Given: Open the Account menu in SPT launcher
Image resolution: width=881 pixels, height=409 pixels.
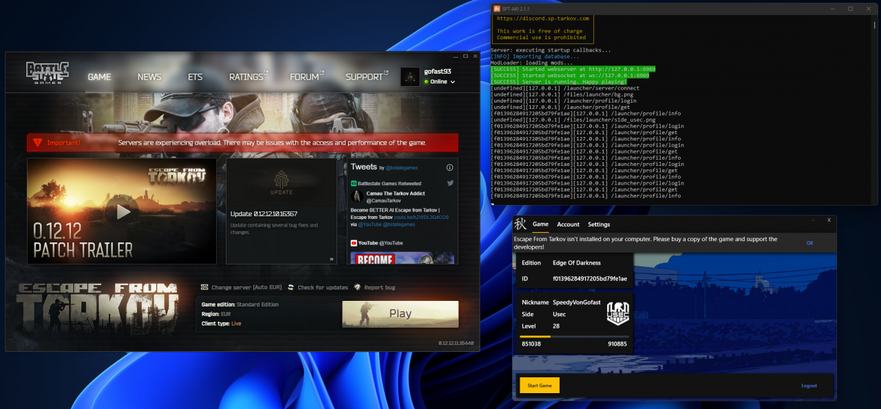Looking at the screenshot, I should 568,224.
